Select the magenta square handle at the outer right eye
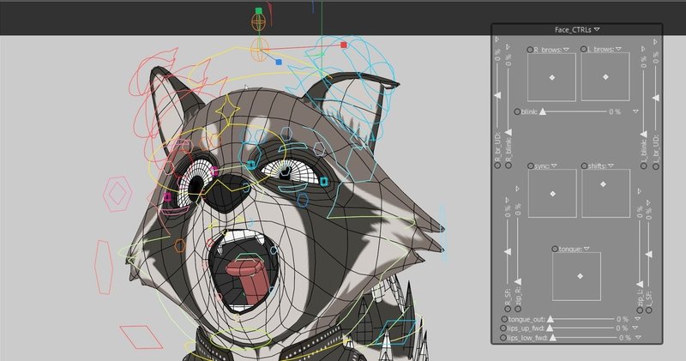 167,197
